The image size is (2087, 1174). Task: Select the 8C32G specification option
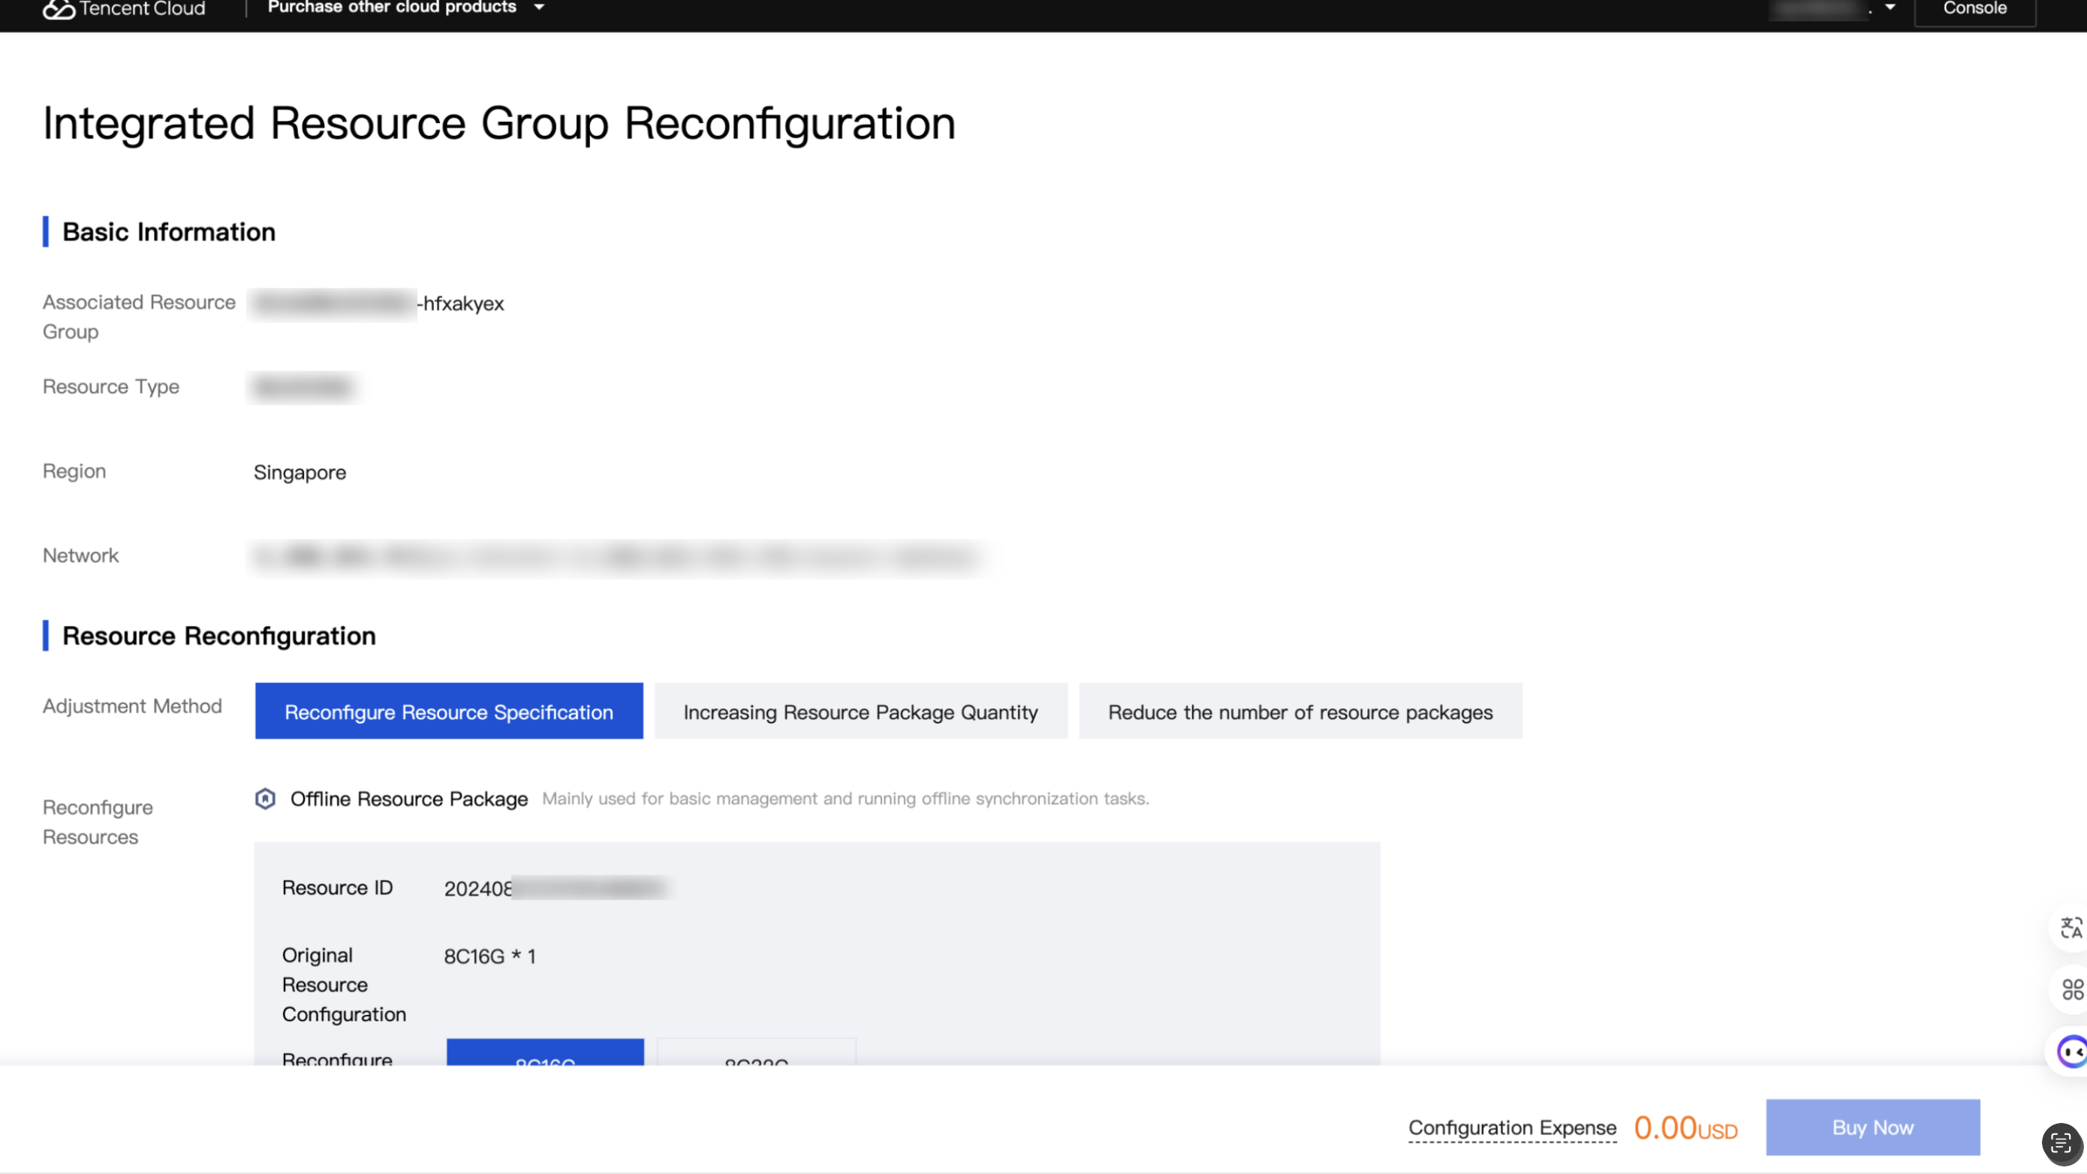[756, 1055]
